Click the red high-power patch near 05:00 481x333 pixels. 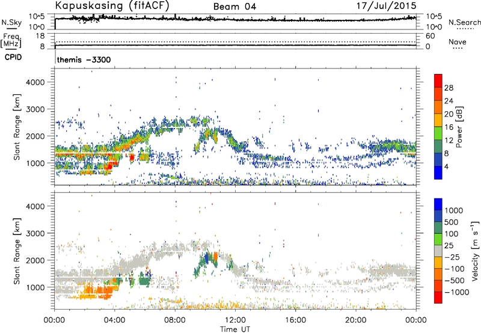[x=132, y=157]
